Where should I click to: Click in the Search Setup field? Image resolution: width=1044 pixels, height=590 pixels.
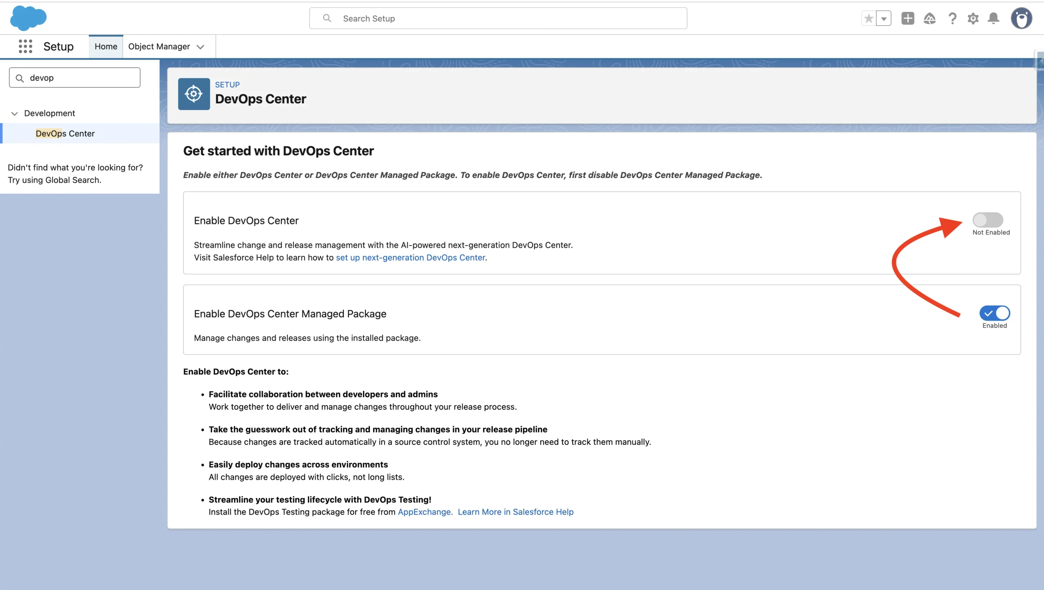click(x=498, y=18)
